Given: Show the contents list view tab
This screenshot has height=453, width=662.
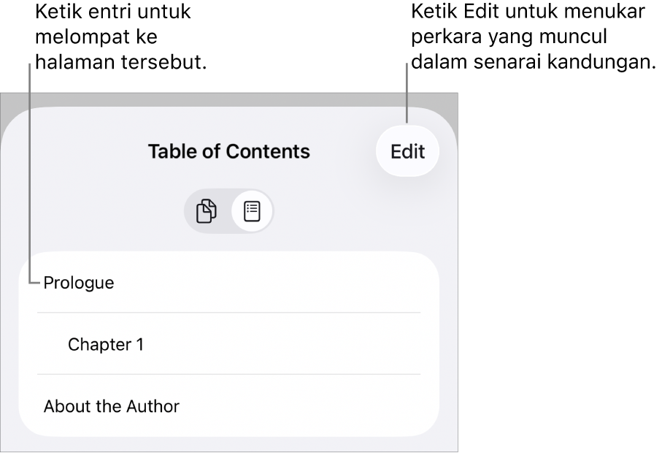Looking at the screenshot, I should [251, 212].
